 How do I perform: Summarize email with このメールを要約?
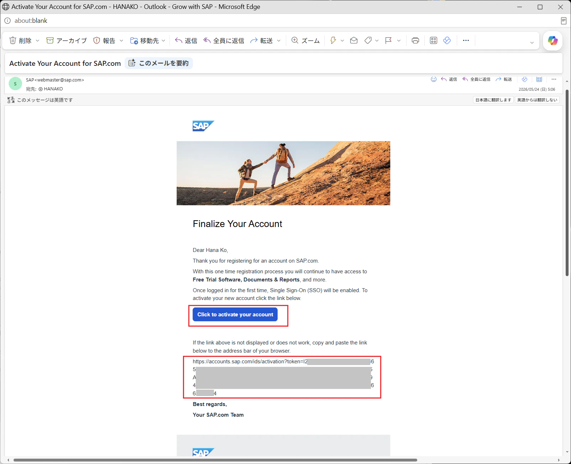coord(159,63)
